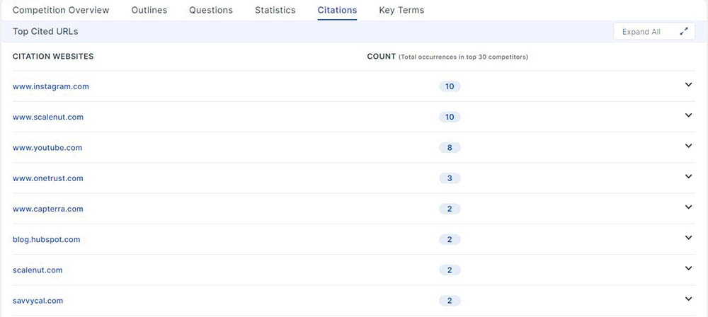Expand the savvycal.com row chevron

(687, 299)
